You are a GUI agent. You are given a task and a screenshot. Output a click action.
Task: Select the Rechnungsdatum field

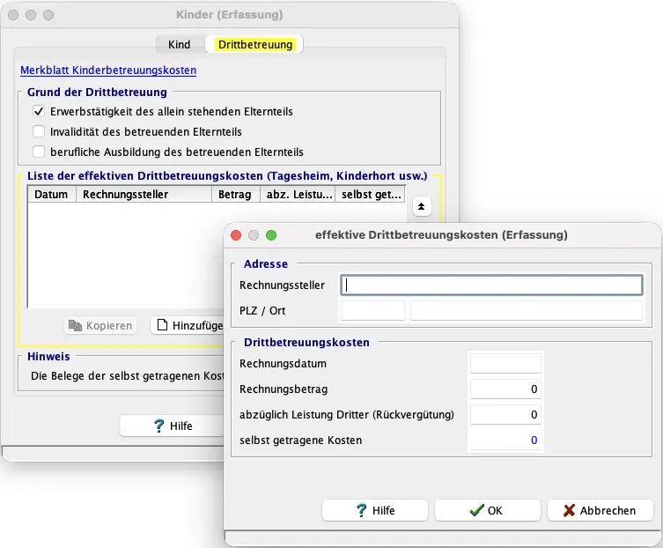pos(505,363)
